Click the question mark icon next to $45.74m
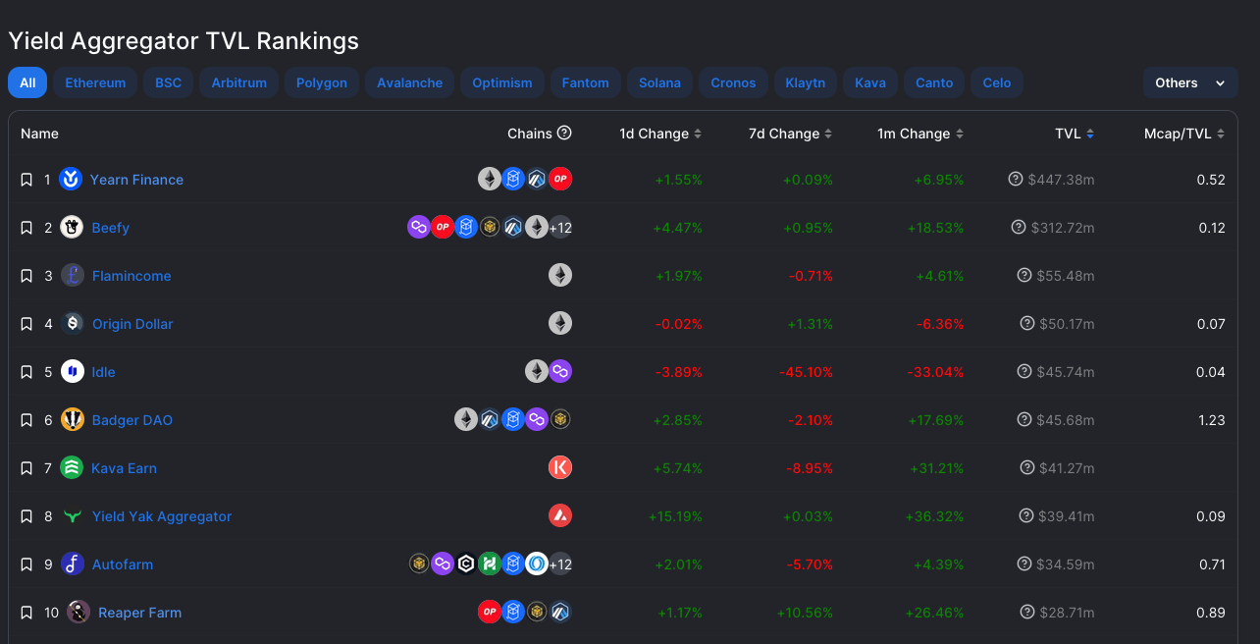This screenshot has width=1260, height=644. [x=1025, y=371]
